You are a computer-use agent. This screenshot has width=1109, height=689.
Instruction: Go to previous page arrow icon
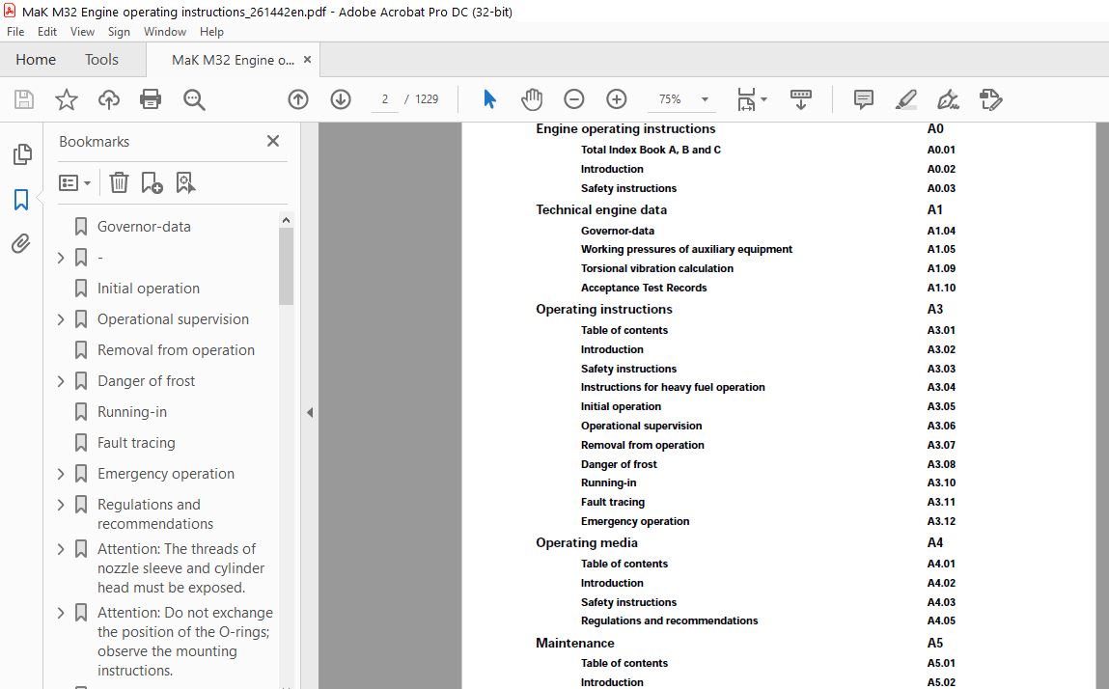[x=298, y=99]
